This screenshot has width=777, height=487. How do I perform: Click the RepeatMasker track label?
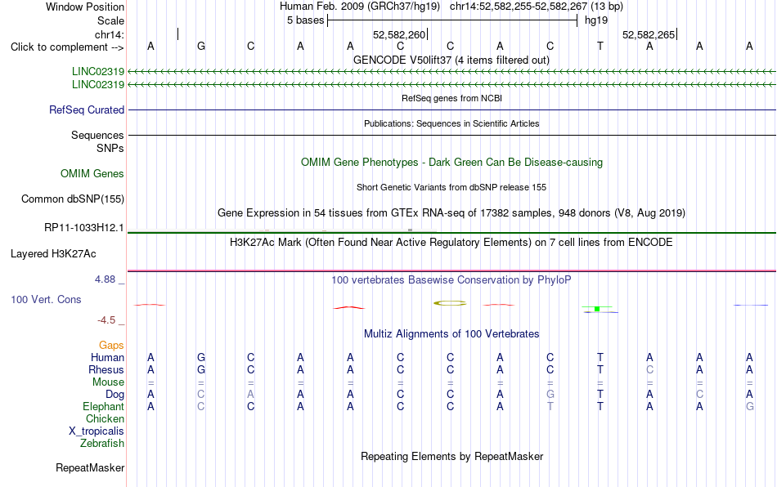(90, 467)
